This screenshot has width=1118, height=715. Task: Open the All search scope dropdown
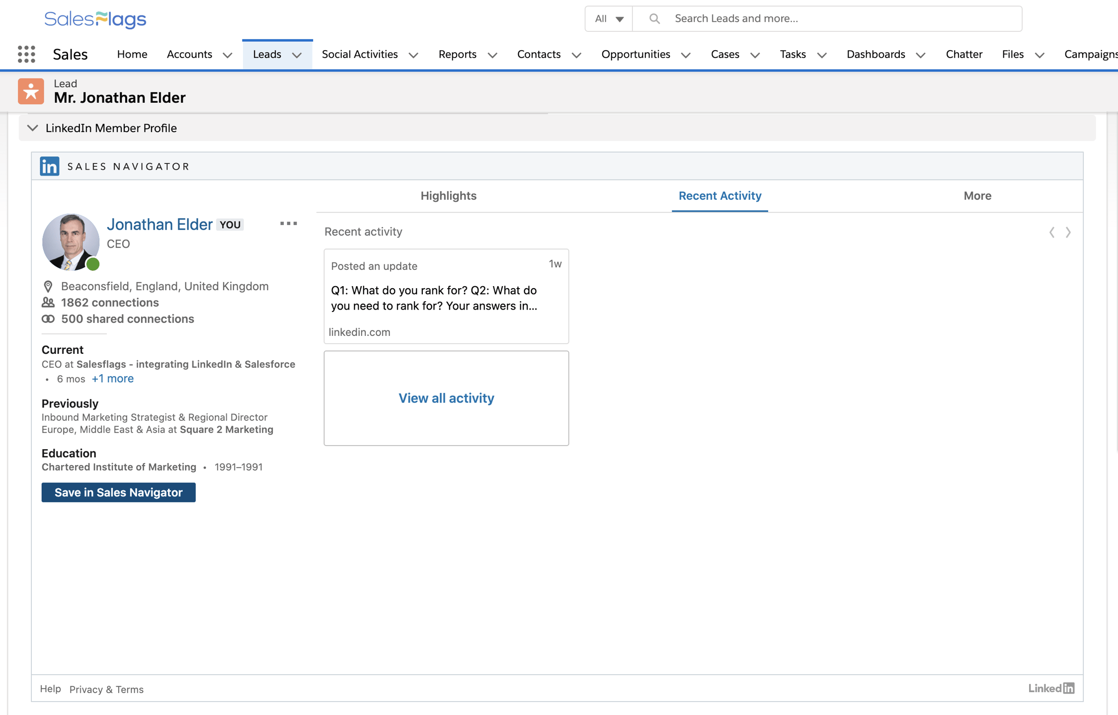coord(608,18)
